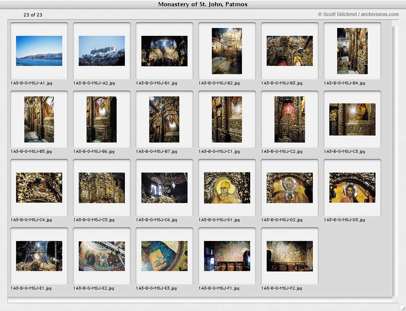
Task: Open the 1A3-B-G-MSJ-F1.jpg thumbnail
Action: click(227, 256)
